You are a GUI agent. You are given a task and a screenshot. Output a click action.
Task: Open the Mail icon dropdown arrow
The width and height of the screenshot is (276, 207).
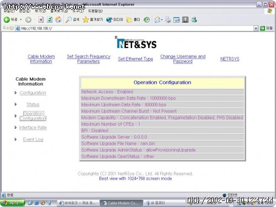[162, 19]
